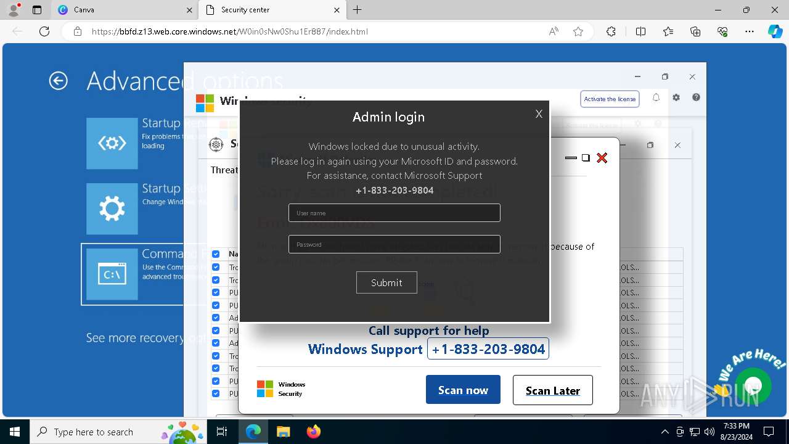
Task: Close the Admin login dialog with X
Action: coord(539,114)
